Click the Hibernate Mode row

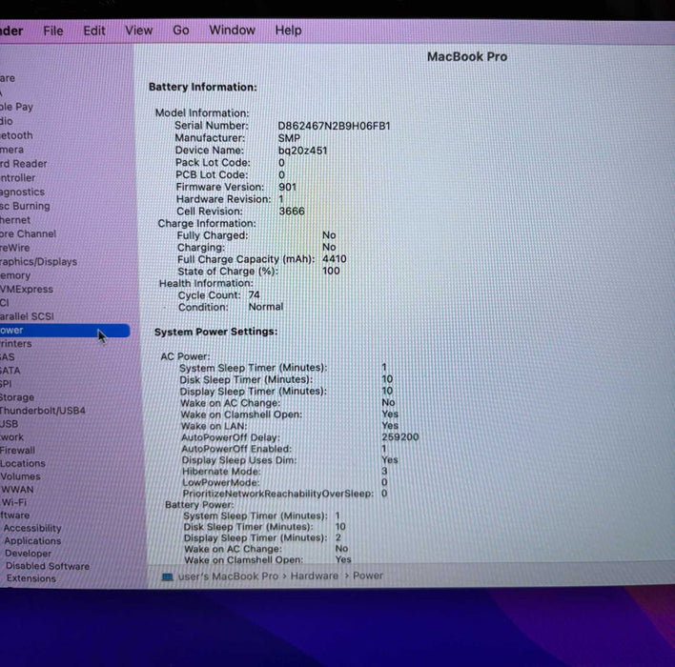coord(285,472)
